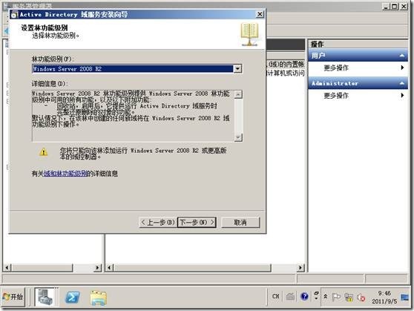Screen dimensions: 414x311
Task: Click the network tray icon
Action: [349, 297]
